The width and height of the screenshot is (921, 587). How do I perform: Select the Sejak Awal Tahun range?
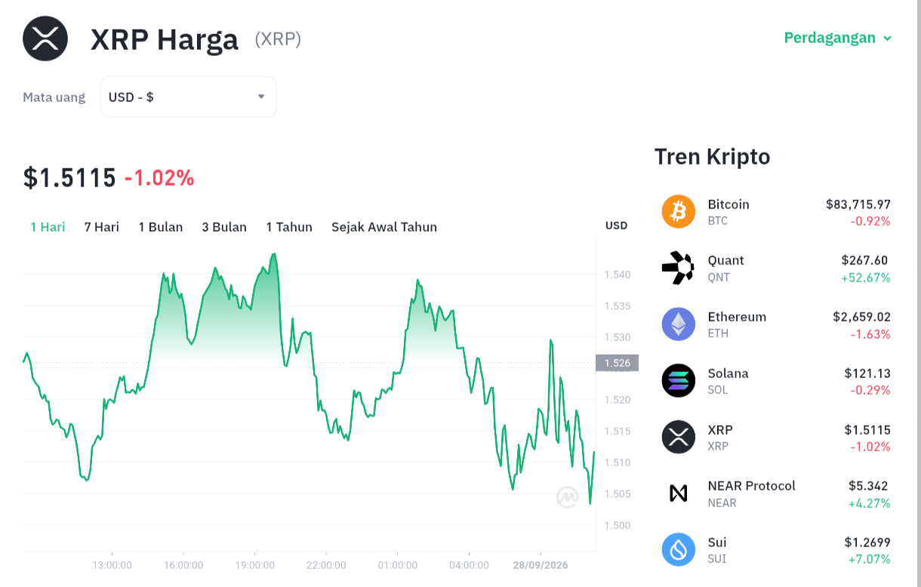(x=384, y=227)
